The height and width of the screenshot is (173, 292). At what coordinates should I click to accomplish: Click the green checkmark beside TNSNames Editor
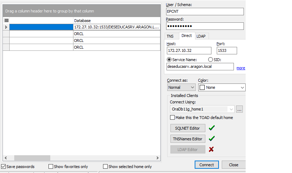[x=212, y=139]
